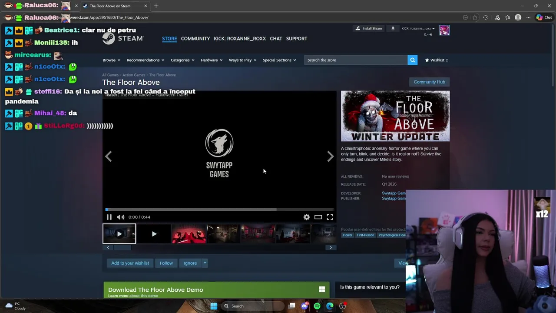Click the taskbar Search box
Viewport: 556px width, 313px height.
(x=252, y=306)
